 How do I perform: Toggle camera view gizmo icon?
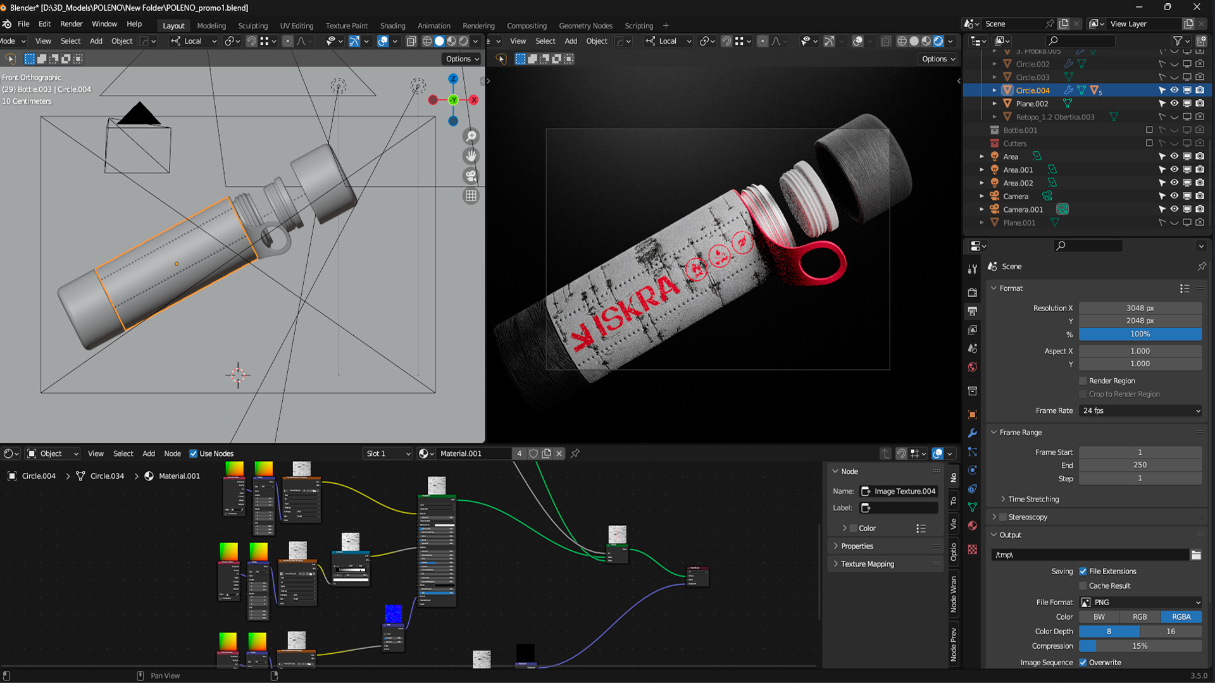(x=471, y=176)
